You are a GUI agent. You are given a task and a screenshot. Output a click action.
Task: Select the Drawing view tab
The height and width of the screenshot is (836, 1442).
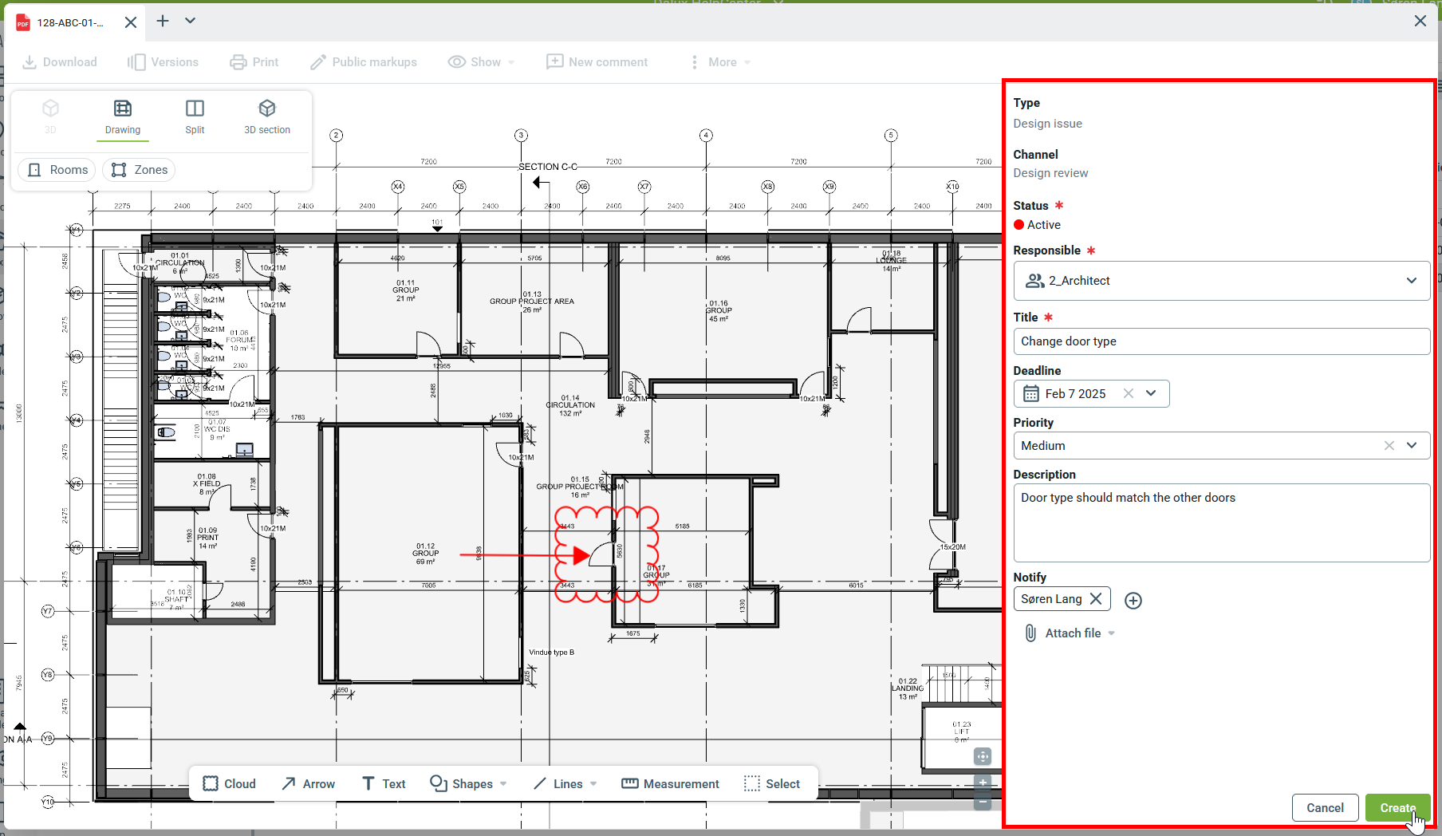123,116
